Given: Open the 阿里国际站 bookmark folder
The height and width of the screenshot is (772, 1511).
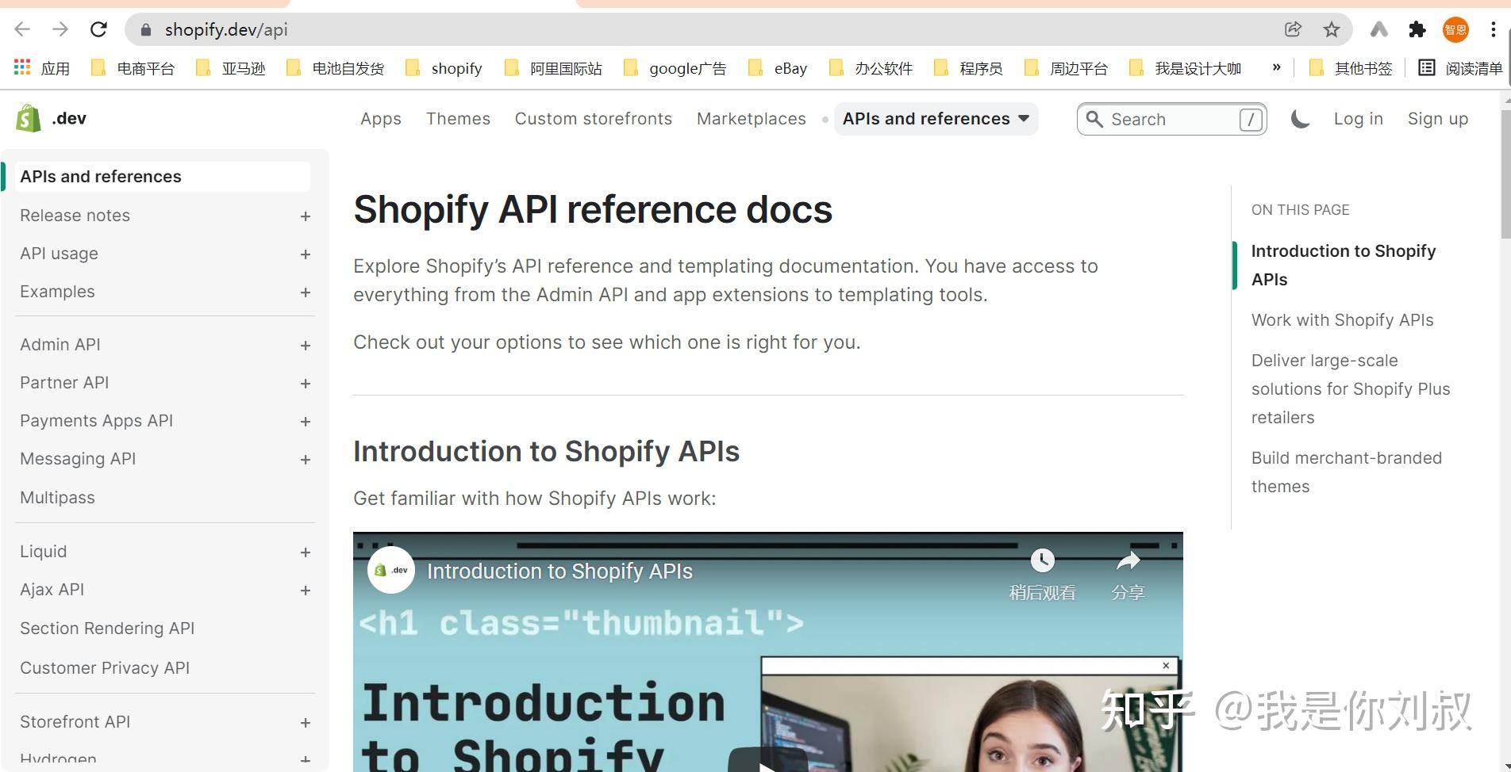Looking at the screenshot, I should (553, 68).
